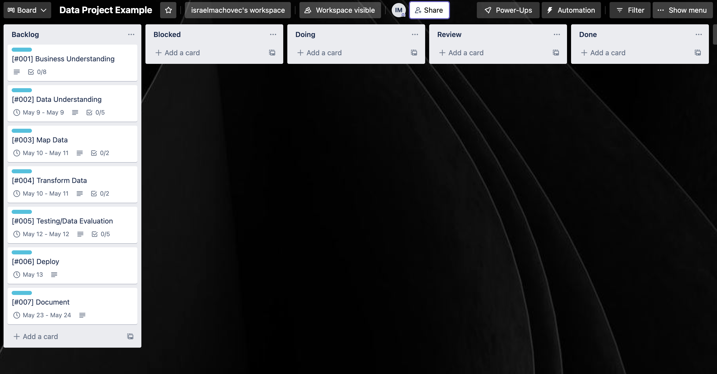Image resolution: width=717 pixels, height=374 pixels.
Task: Toggle May 9 - May 9 due date badge
Action: 39,113
